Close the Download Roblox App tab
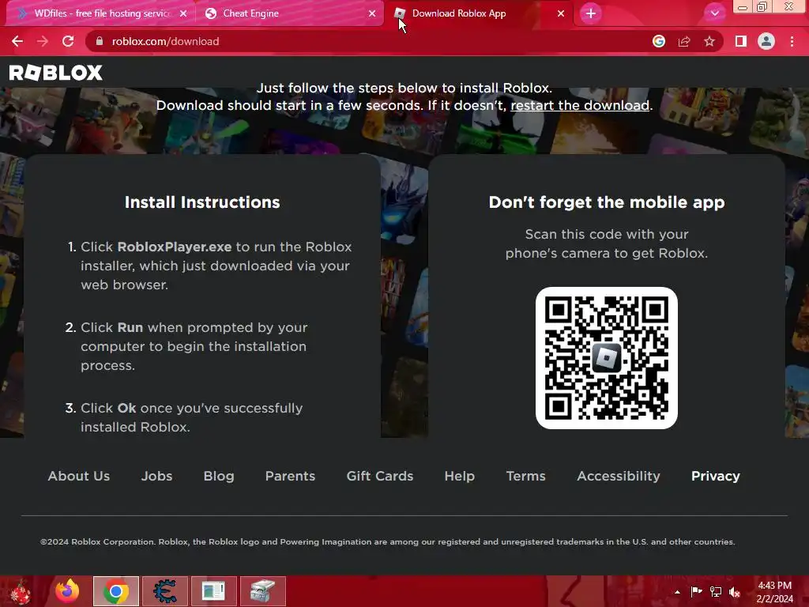The height and width of the screenshot is (607, 809). pyautogui.click(x=561, y=14)
